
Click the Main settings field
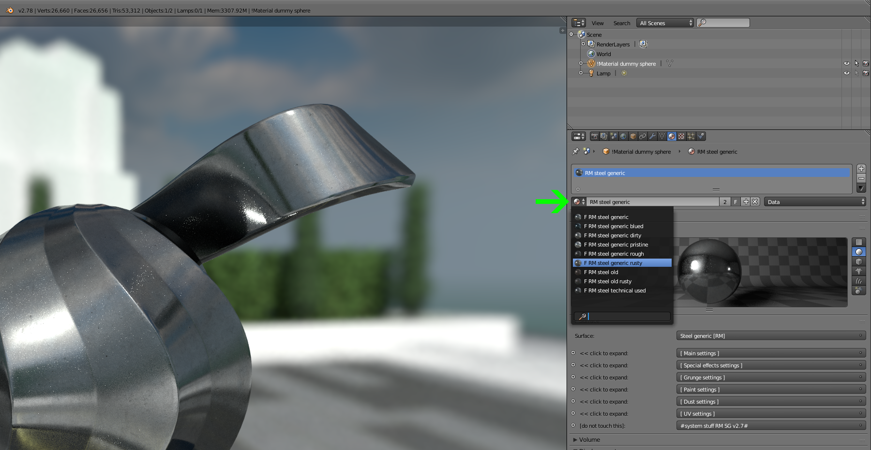(770, 353)
